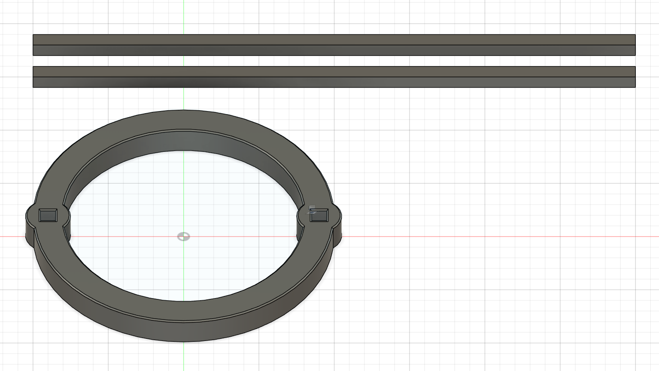659x371 pixels.
Task: Select top face of the lower bar
Action: (x=334, y=72)
